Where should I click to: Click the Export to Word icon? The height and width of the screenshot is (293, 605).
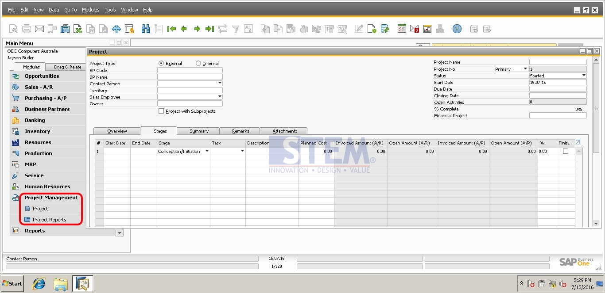pyautogui.click(x=91, y=29)
